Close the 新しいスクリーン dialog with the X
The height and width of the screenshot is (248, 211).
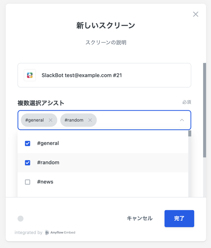pos(196,14)
